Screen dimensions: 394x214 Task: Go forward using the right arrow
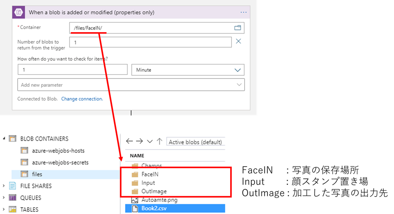(x=139, y=141)
